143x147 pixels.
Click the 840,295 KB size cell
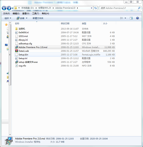[109, 51]
